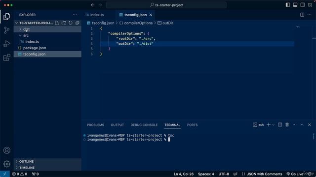Open the Manage gear settings icon
316x177 pixels.
pyautogui.click(x=6, y=164)
